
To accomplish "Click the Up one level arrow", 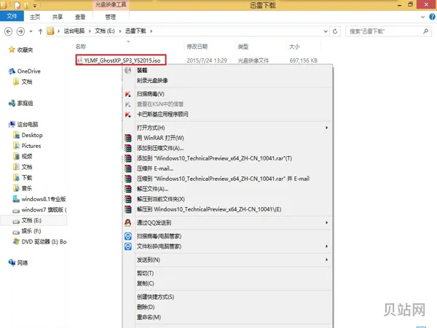I will coord(40,31).
